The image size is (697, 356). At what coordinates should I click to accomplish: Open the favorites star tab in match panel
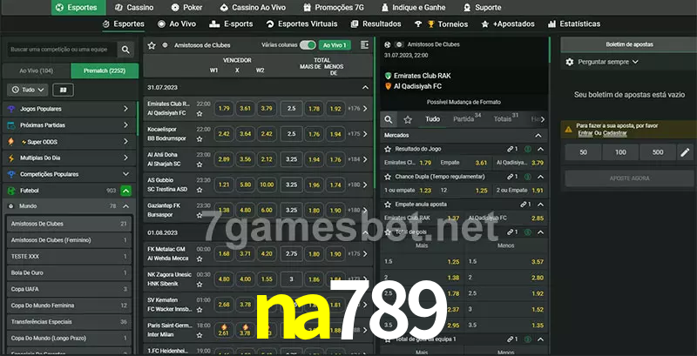pyautogui.click(x=409, y=118)
